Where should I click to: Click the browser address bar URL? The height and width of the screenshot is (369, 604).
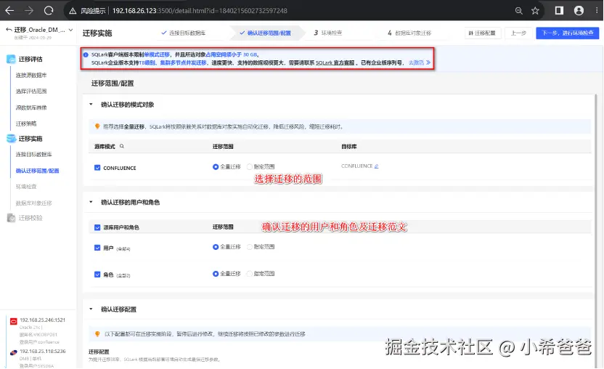(x=200, y=11)
